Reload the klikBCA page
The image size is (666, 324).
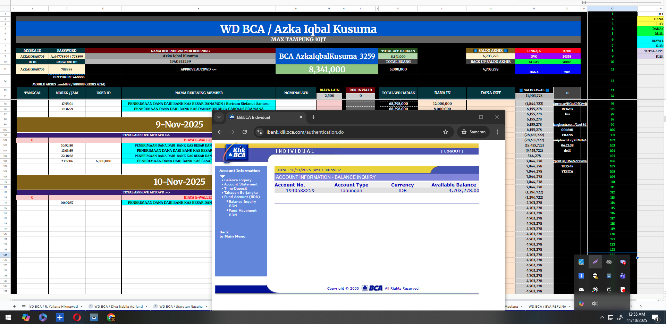point(245,132)
